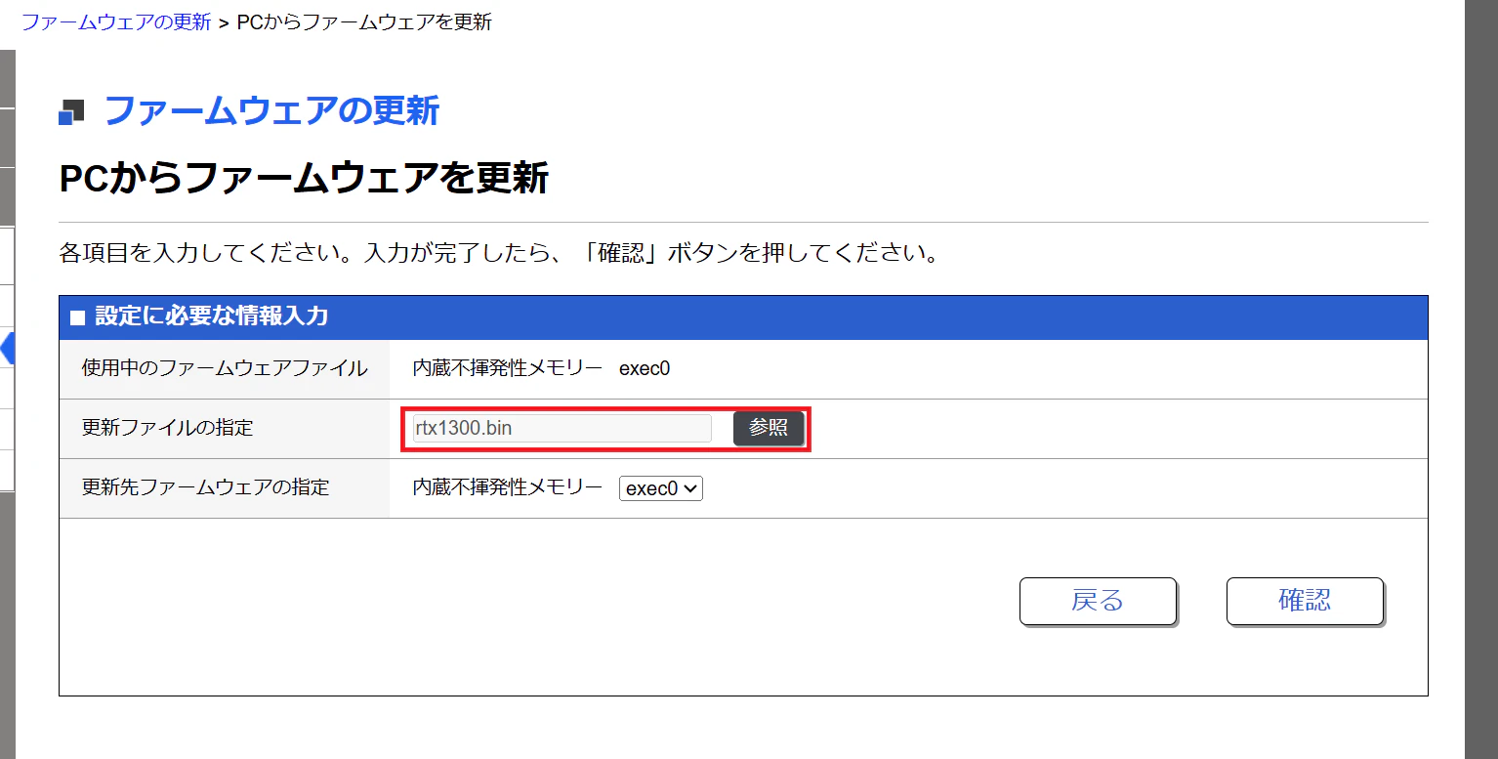Viewport: 1498px width, 759px height.
Task: Click the 更新ファイルの指定 label
Action: click(x=167, y=428)
